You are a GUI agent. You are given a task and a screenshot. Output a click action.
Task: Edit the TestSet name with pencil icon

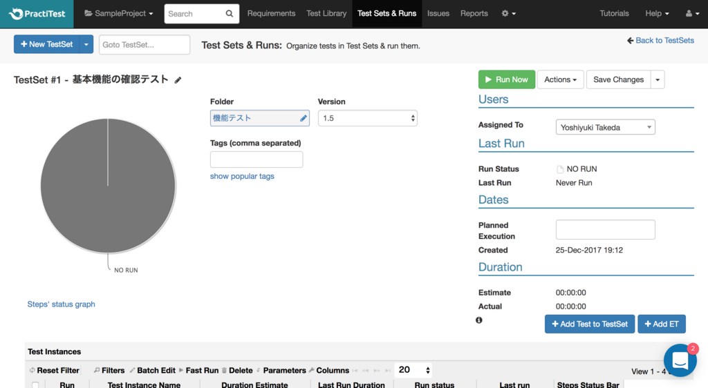(178, 80)
